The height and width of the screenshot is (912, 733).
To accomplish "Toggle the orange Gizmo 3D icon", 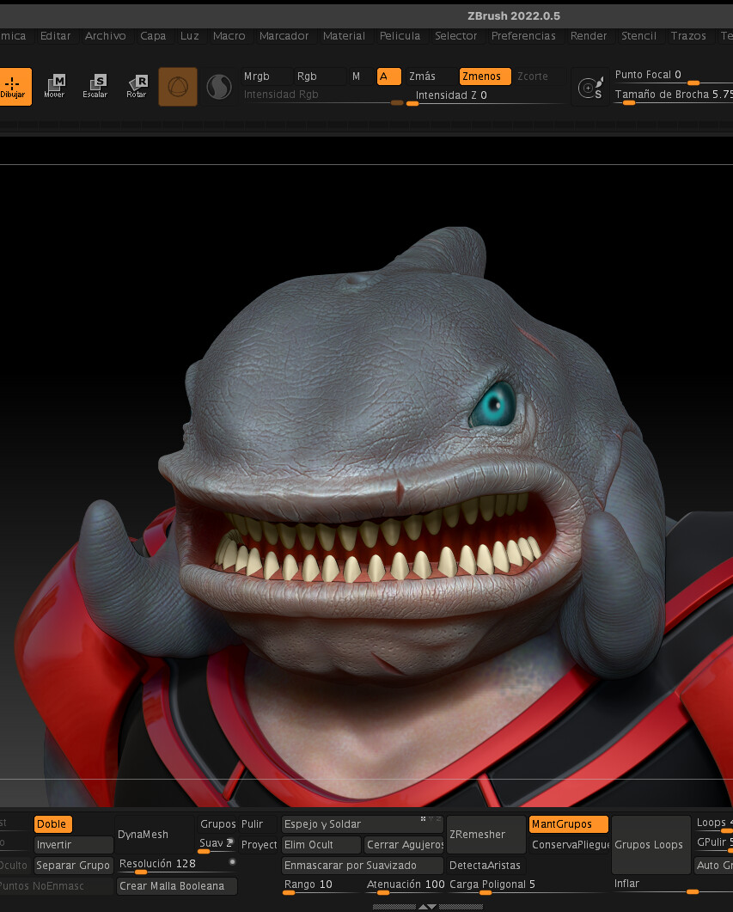I will click(x=178, y=87).
